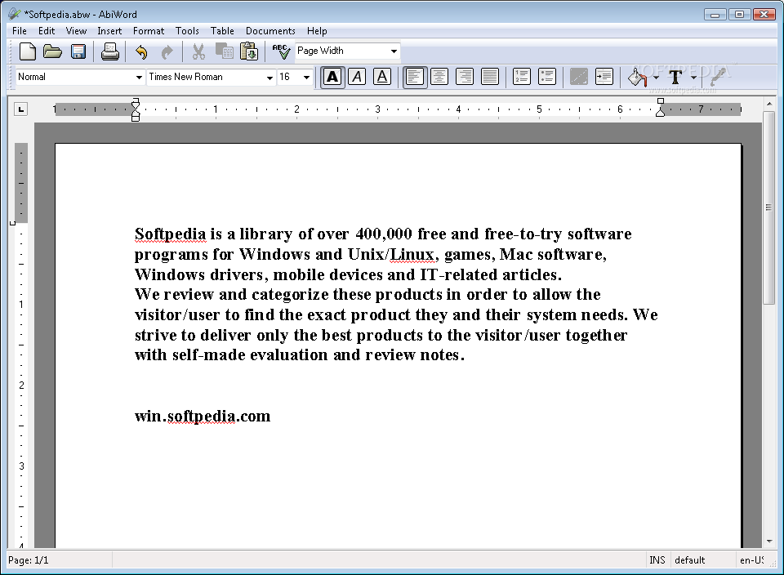Expand the font color dropdown arrow

(693, 78)
